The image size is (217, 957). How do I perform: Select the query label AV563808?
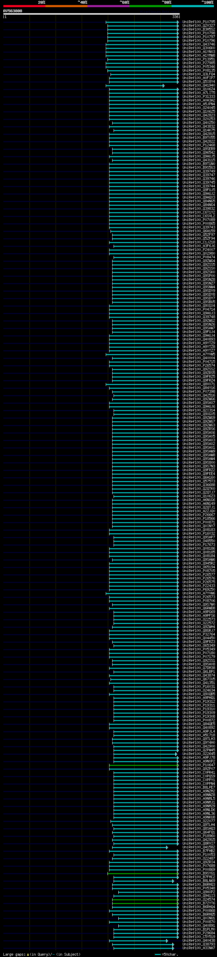coord(13,11)
